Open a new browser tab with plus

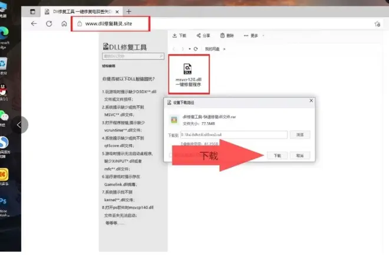click(x=128, y=11)
